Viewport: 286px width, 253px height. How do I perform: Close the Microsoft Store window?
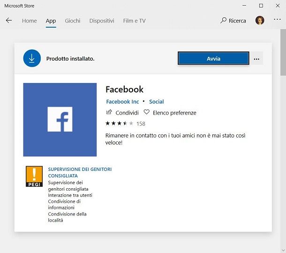278,6
